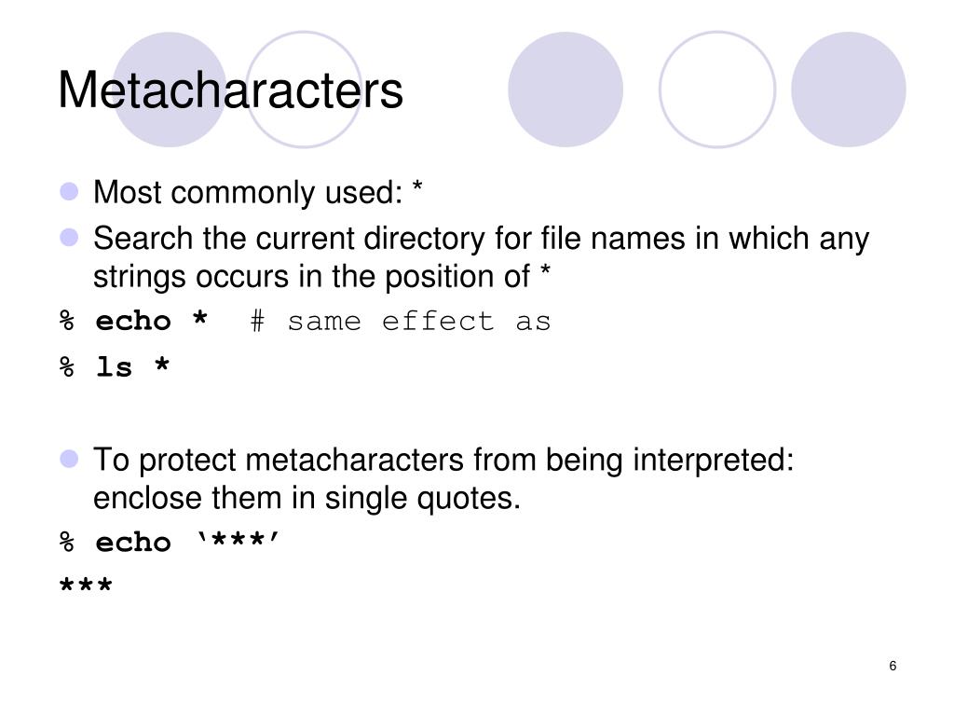Click the filled circle behind 'Meta' in title
954x716 pixels.
170,89
